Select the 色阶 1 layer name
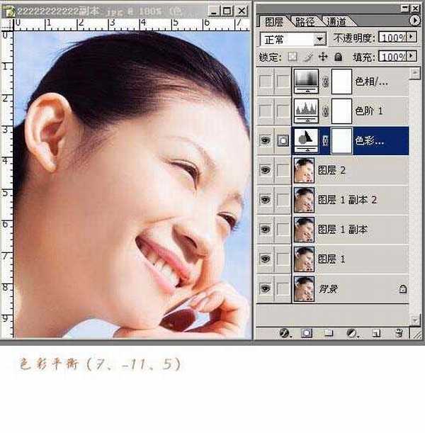425x433 pixels. (x=369, y=111)
